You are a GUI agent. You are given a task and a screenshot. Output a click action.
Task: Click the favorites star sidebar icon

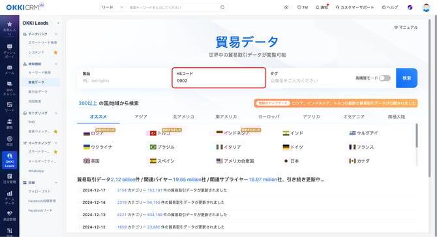click(x=10, y=28)
